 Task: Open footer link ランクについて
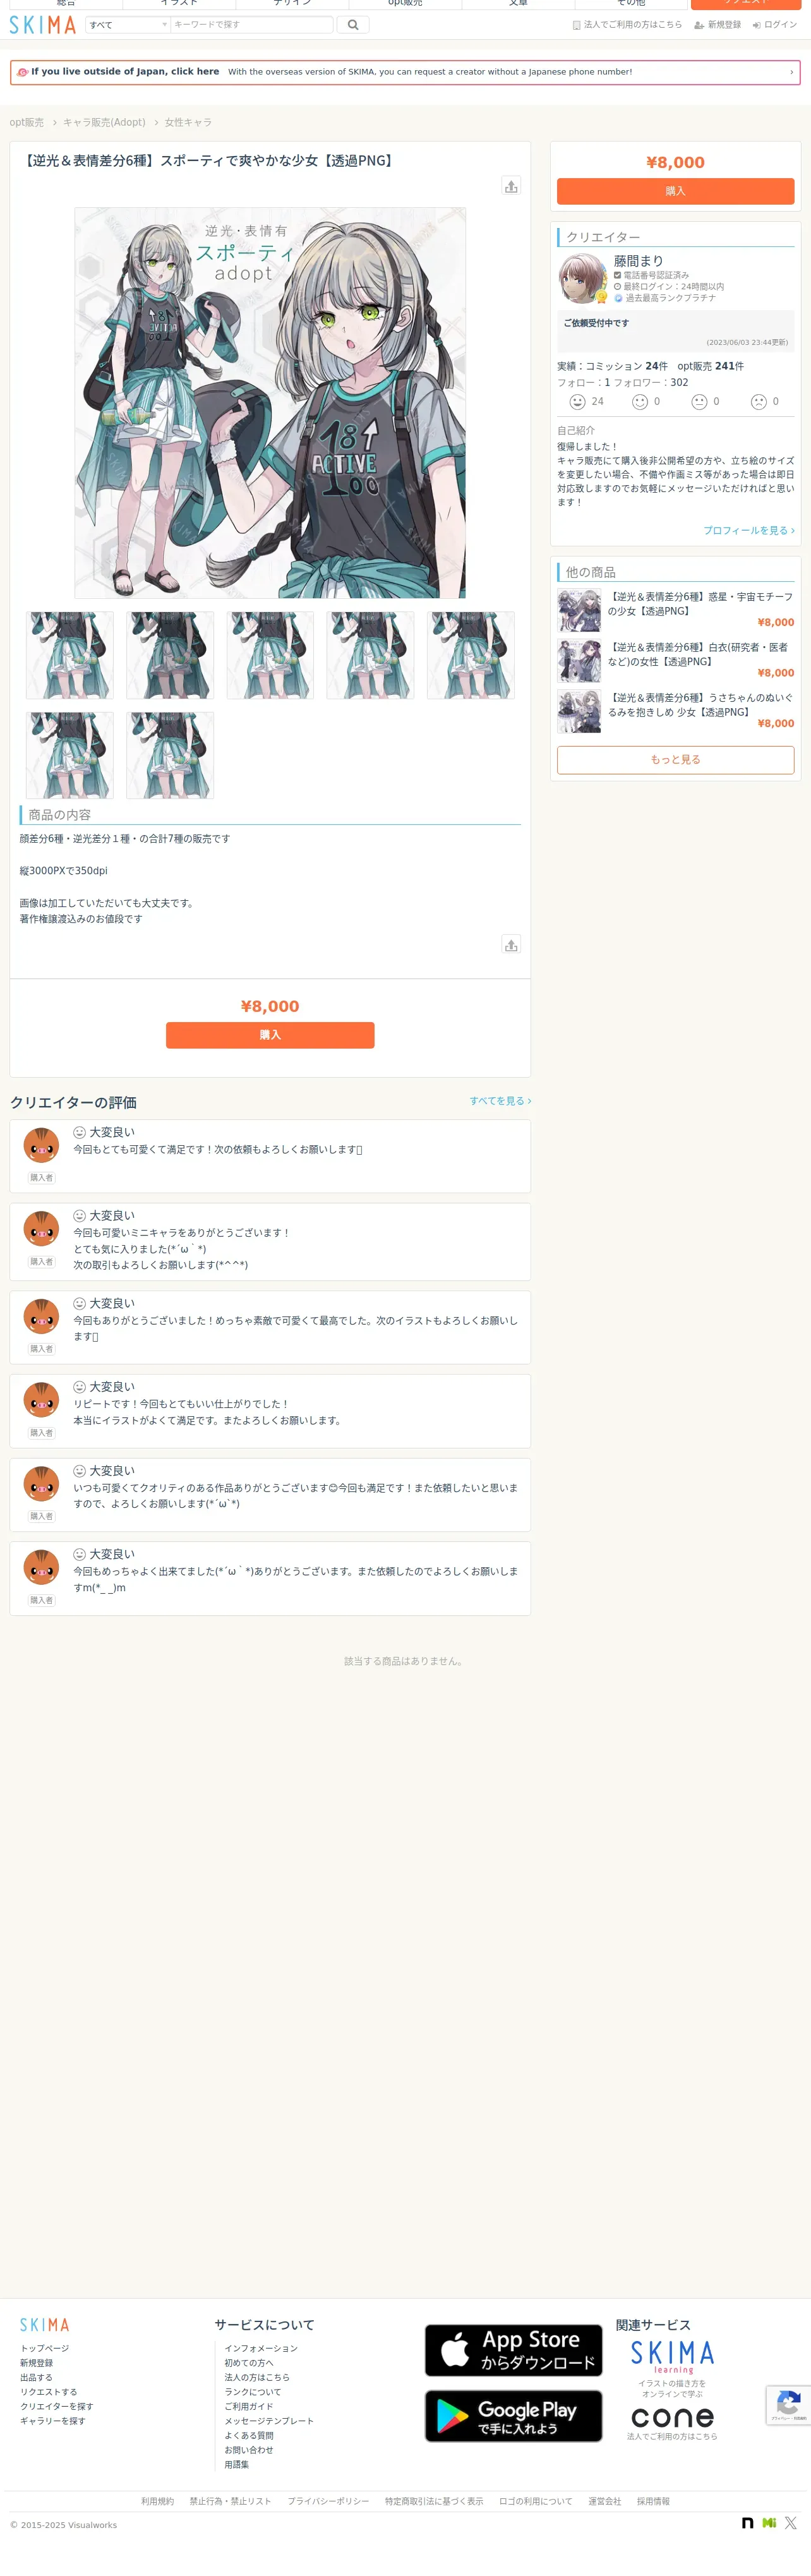253,2392
